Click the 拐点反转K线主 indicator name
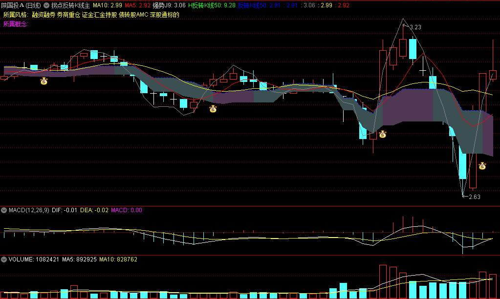 [x=70, y=5]
